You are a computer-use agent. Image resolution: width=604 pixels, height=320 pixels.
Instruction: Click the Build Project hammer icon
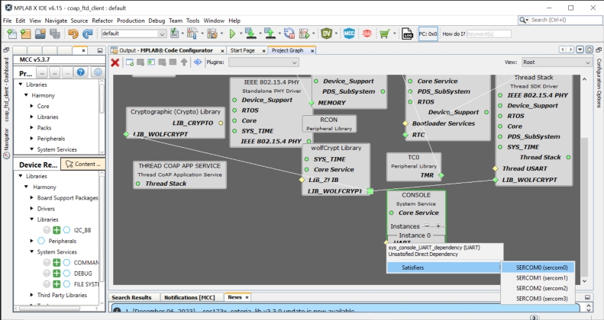192,34
